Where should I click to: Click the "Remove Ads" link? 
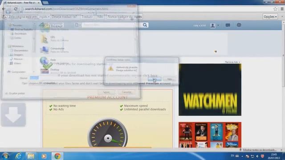(232, 62)
